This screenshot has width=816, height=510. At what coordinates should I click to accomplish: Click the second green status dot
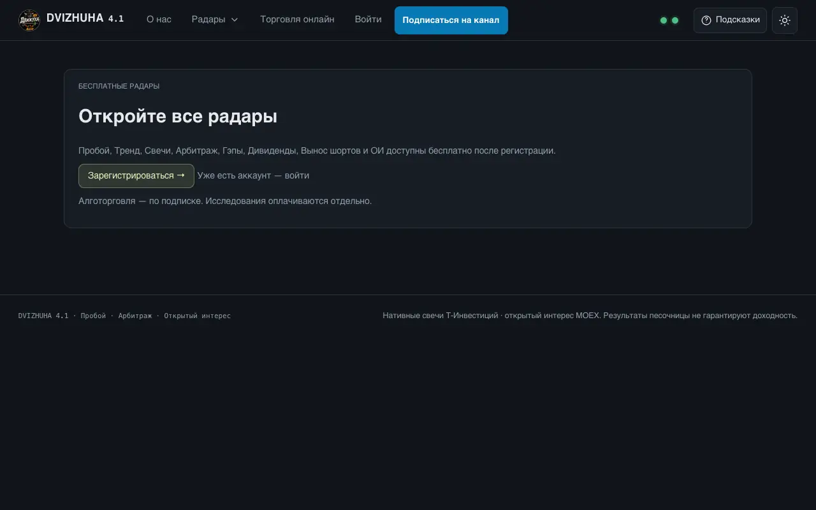(675, 20)
